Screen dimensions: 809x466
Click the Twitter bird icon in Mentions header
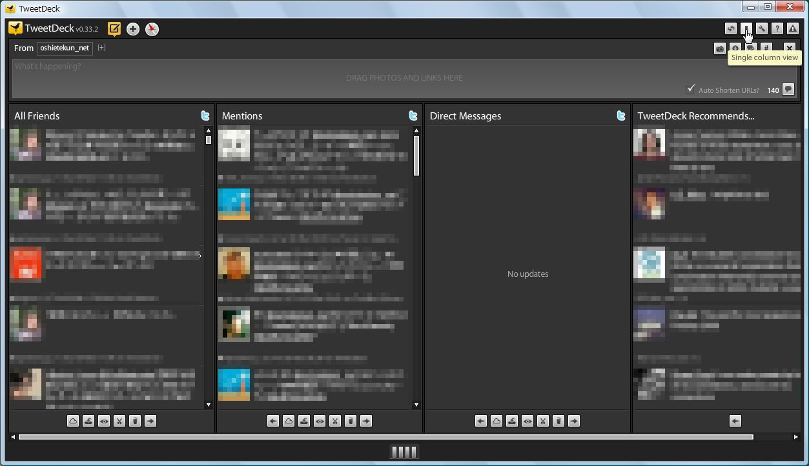[413, 116]
